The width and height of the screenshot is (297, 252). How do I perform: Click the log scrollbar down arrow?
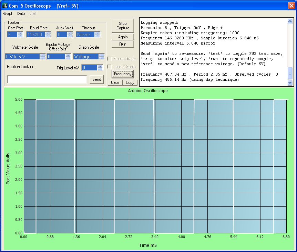tap(290, 83)
